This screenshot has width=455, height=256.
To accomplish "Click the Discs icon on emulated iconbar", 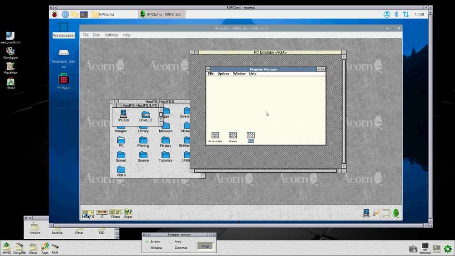I will 116,214.
